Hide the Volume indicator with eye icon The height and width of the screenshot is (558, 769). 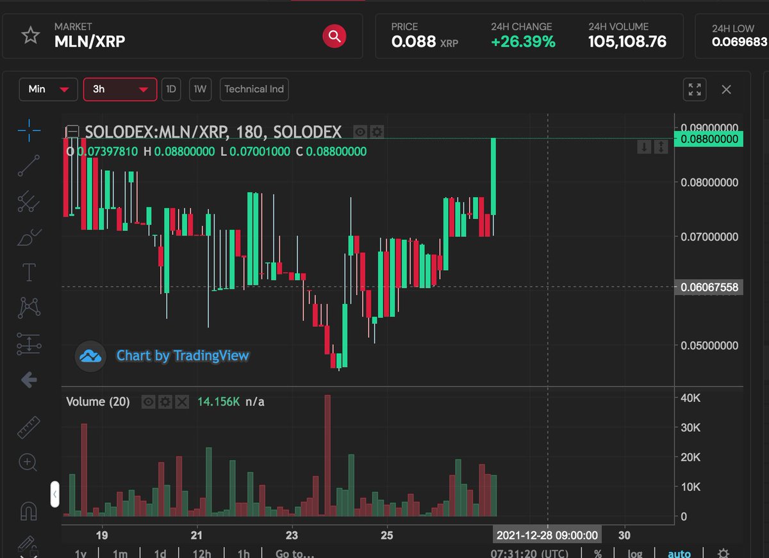click(149, 402)
